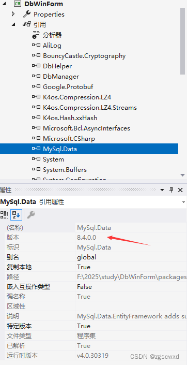Viewport: 187px width, 365px height.
Task: Select the 别名 property label
Action: pos(13,257)
